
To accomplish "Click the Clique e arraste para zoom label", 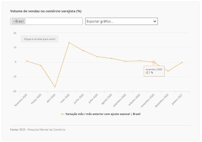I will point(40,39).
